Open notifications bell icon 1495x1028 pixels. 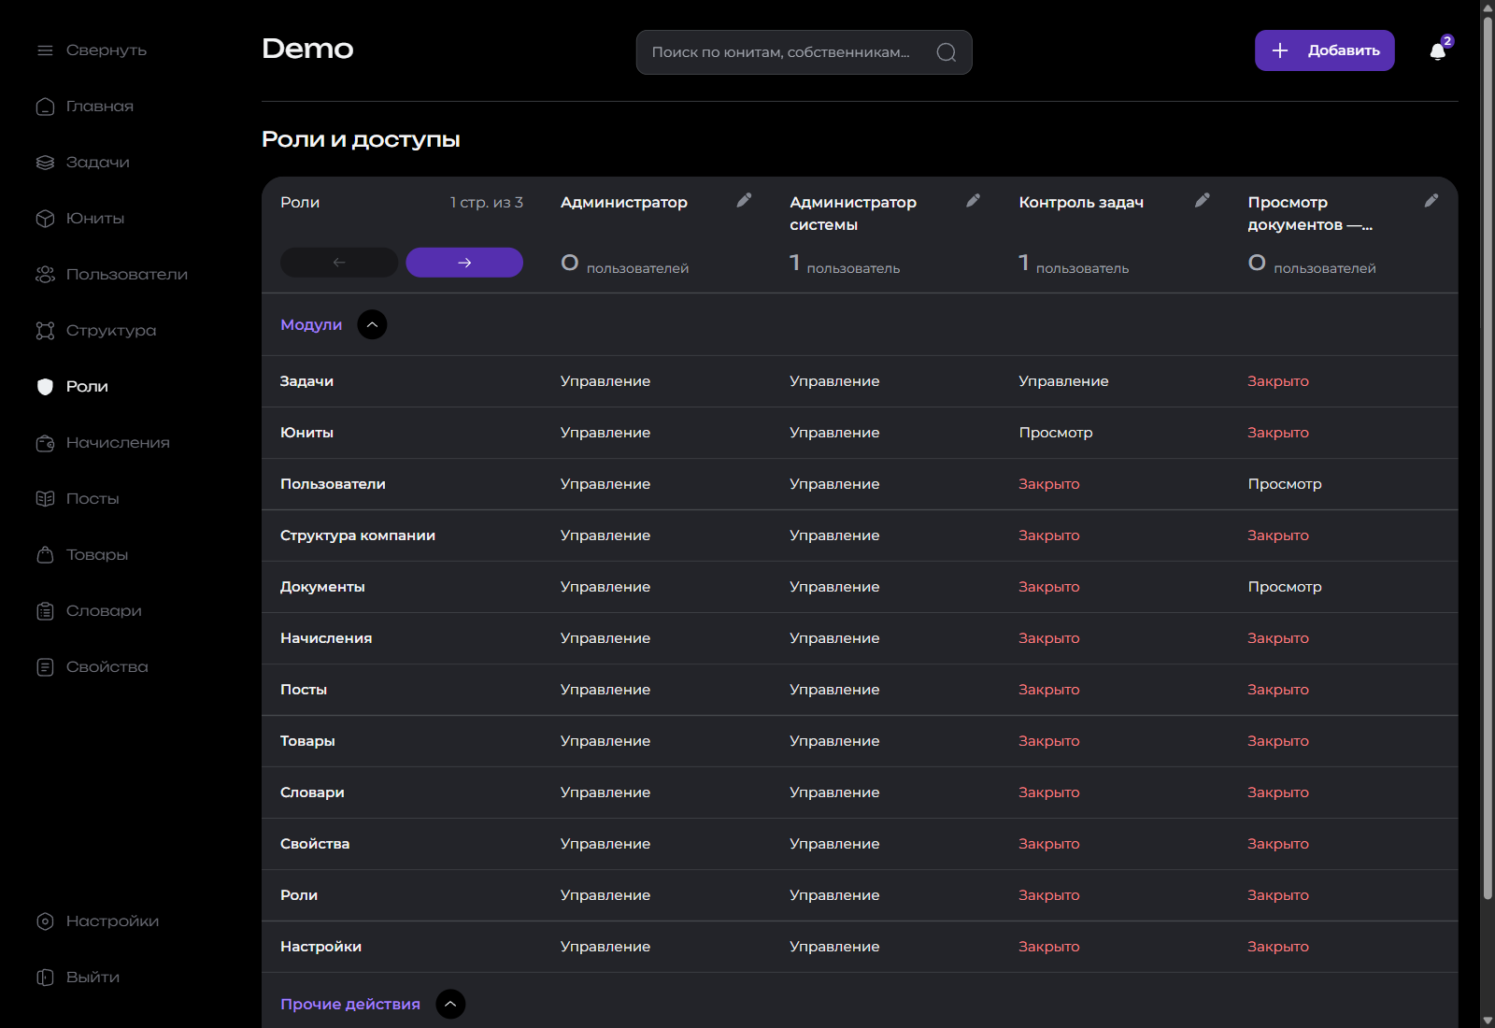click(1438, 51)
